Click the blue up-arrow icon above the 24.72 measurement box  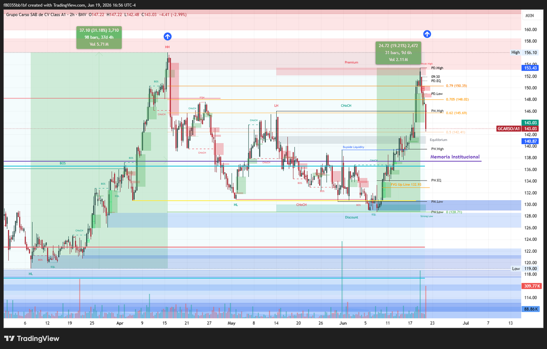[x=427, y=33]
